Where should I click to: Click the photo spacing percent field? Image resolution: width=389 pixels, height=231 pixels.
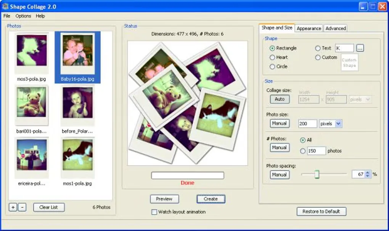click(358, 174)
